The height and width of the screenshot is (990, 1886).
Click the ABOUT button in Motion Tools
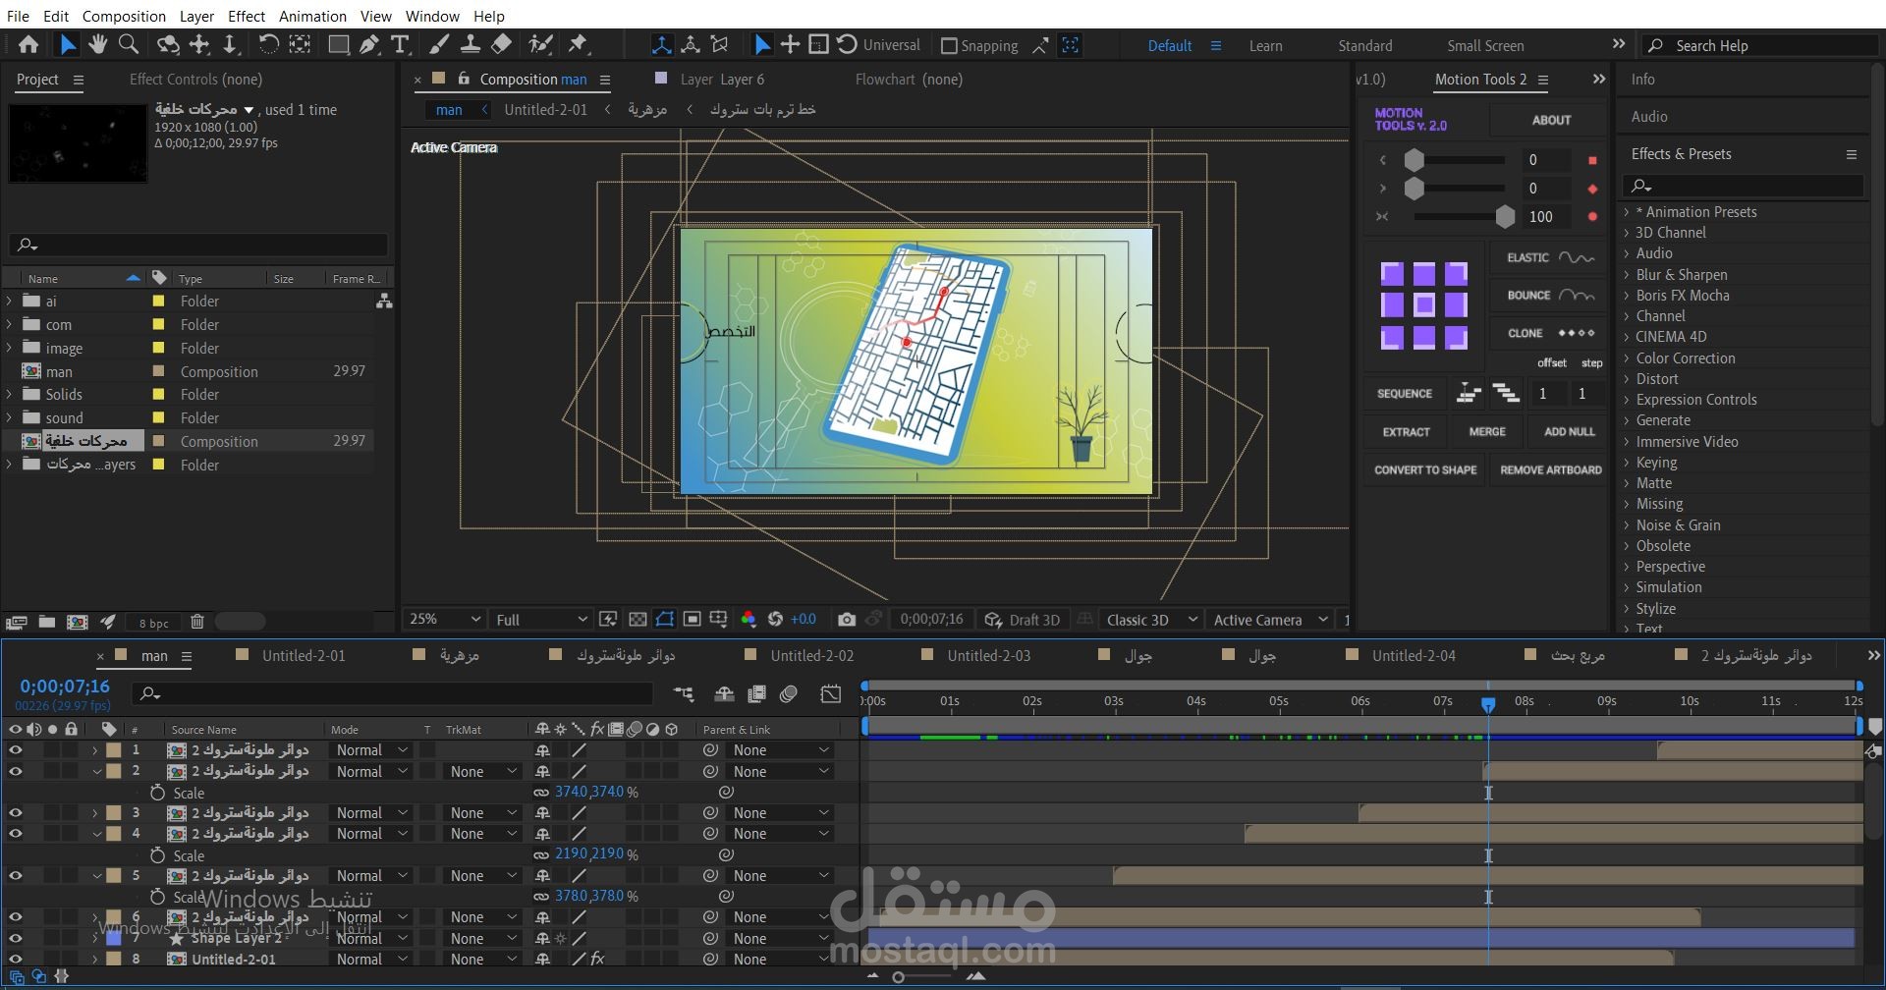pyautogui.click(x=1551, y=120)
